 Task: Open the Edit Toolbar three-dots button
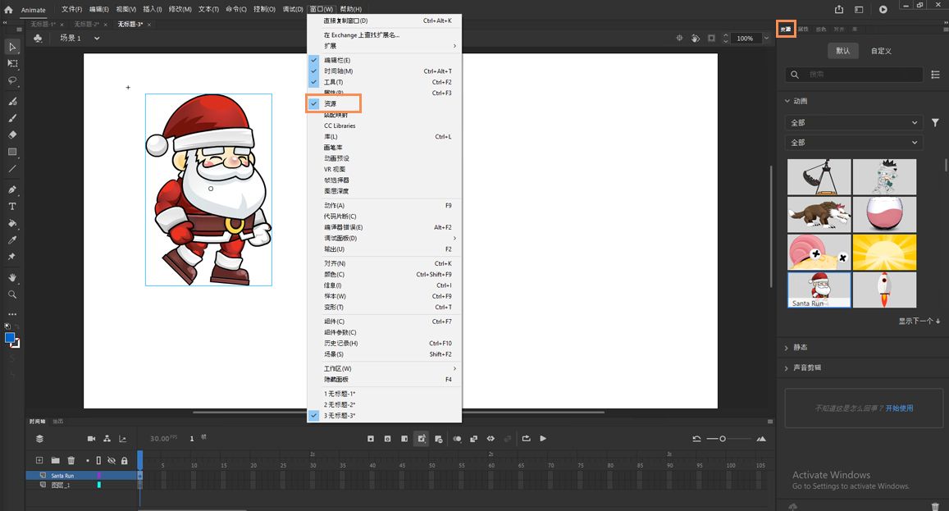point(12,314)
